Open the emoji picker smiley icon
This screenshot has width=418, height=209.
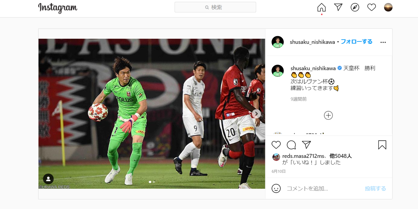(276, 188)
